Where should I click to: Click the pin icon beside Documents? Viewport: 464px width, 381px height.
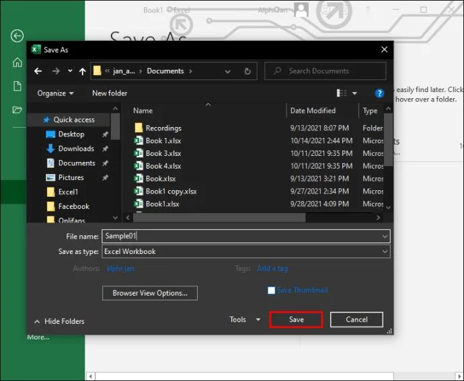point(105,163)
